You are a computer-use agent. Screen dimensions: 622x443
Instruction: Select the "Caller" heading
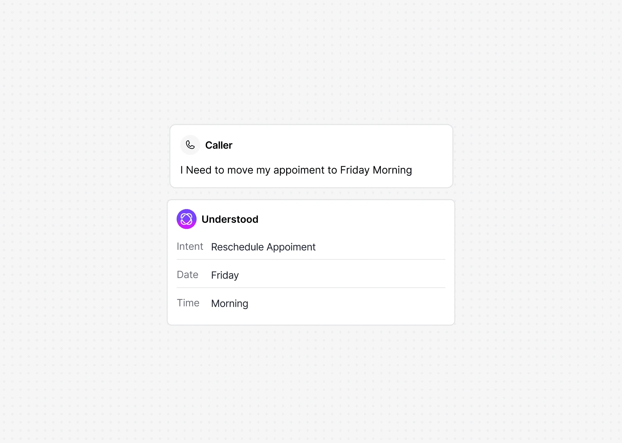(x=219, y=145)
